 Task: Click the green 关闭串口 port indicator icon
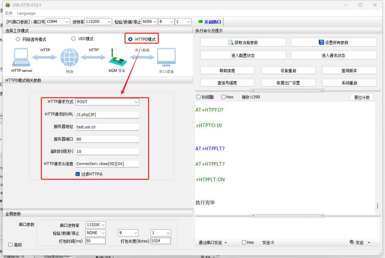pyautogui.click(x=200, y=22)
